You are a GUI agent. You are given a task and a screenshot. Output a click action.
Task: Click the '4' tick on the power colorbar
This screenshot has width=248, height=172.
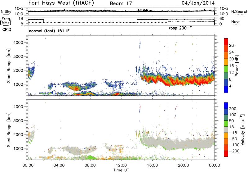tap(230, 86)
